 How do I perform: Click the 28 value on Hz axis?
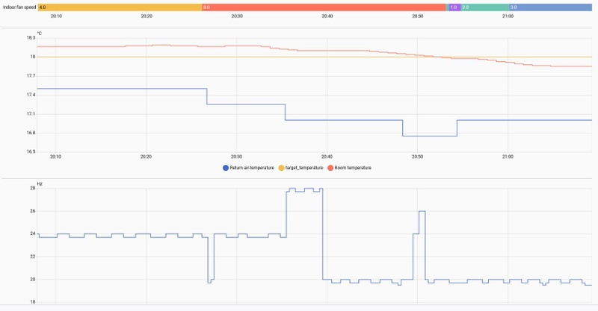(x=33, y=188)
